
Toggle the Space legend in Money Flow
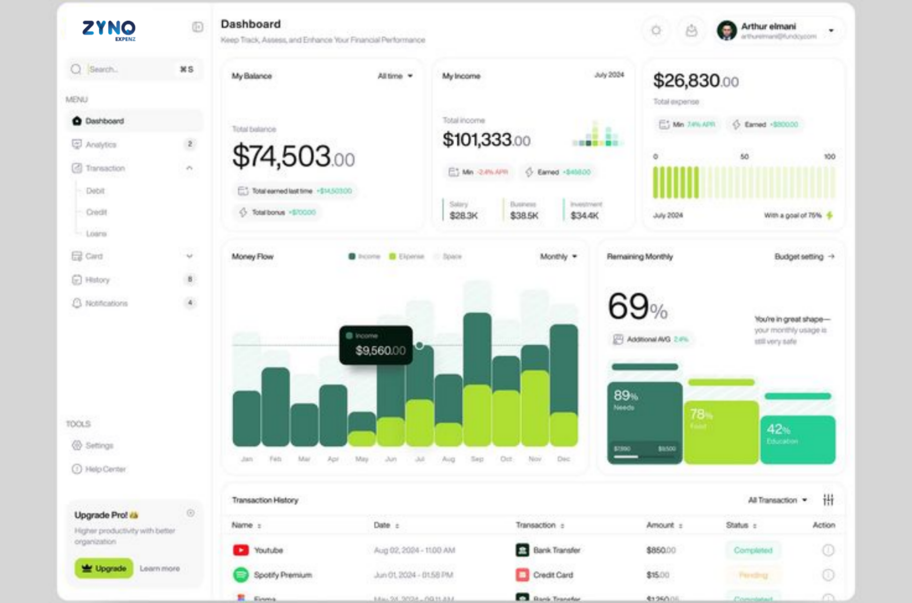448,256
